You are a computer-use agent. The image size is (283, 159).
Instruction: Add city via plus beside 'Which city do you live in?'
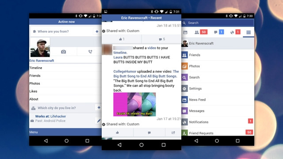point(99,108)
